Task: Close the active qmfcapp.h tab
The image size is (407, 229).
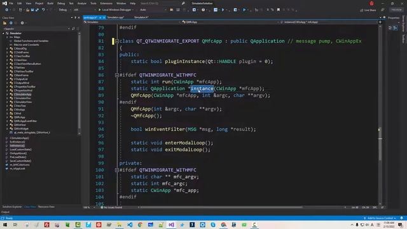Action: coord(104,17)
